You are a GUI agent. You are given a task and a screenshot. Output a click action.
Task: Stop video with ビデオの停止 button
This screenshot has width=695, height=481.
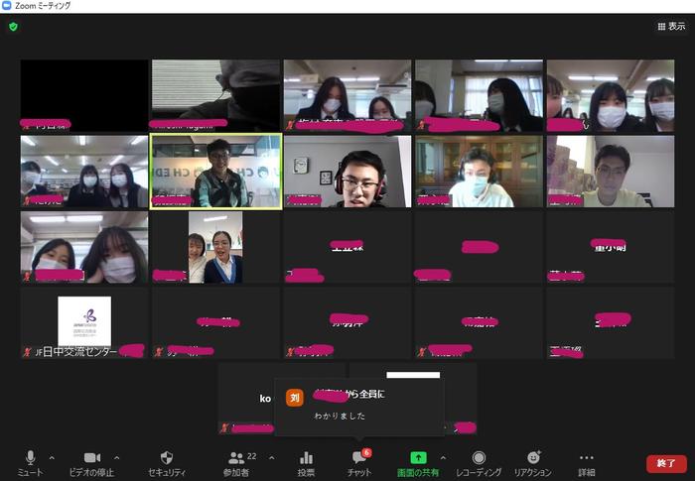point(91,463)
